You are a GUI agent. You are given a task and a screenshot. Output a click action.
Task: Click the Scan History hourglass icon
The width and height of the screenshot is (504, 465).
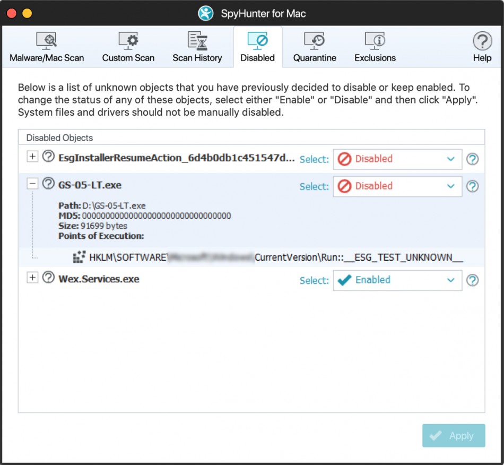(x=197, y=40)
